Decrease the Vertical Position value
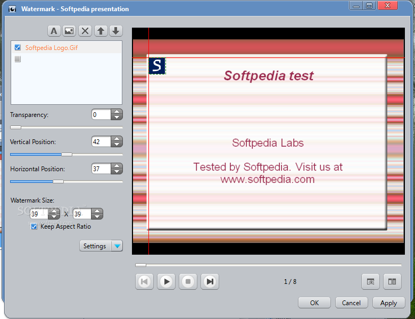 point(117,145)
